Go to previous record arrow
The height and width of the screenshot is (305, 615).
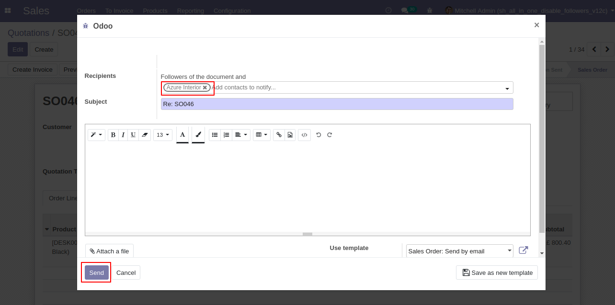tap(594, 49)
